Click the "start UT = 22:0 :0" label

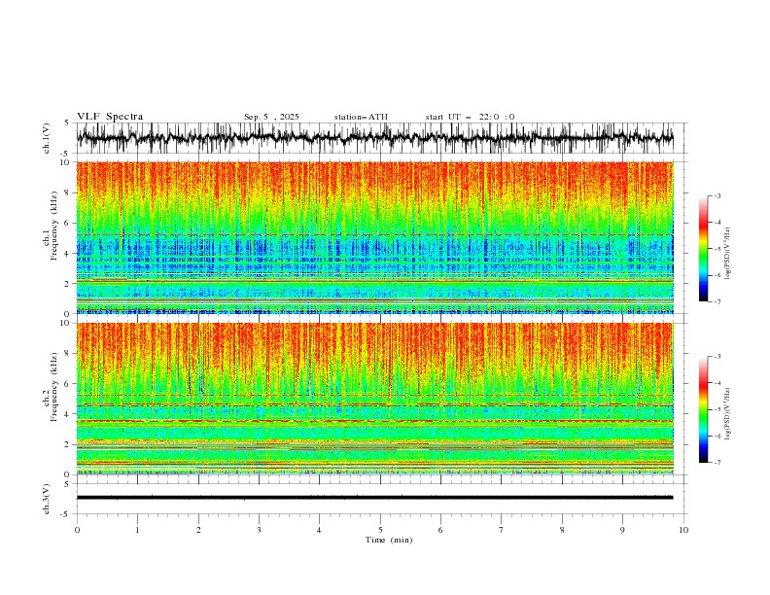(x=470, y=117)
